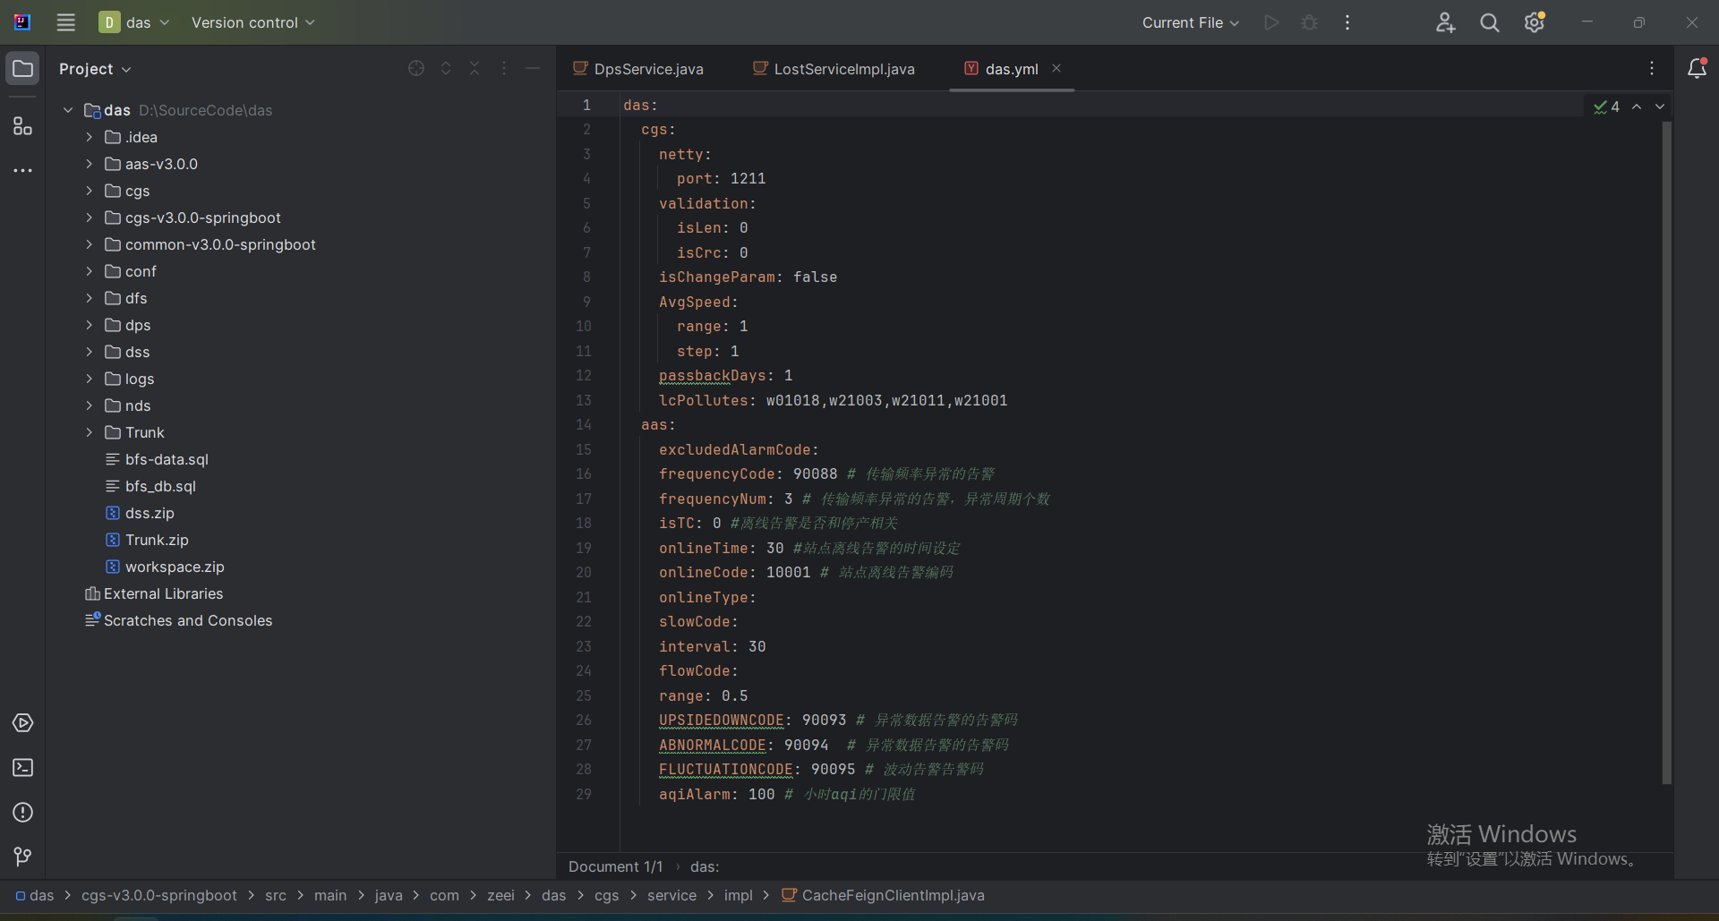Open the Services tool window
Viewport: 1719px width, 921px height.
(23, 723)
